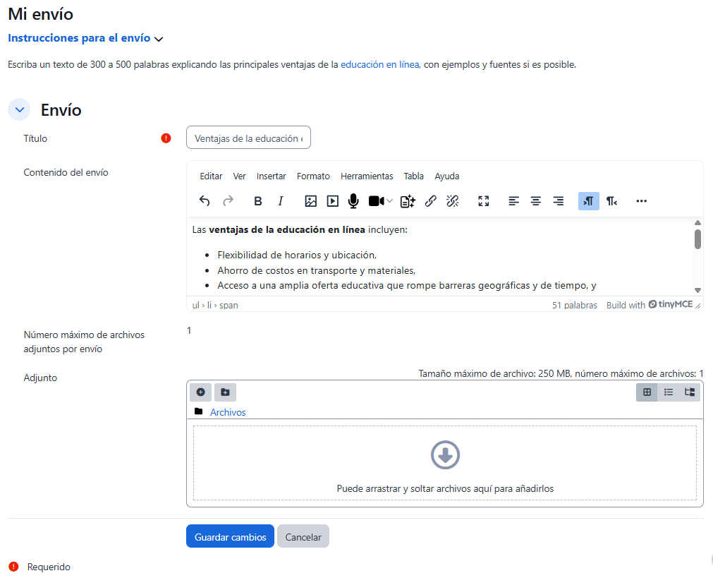Open the record video dropdown arrow

pos(391,201)
